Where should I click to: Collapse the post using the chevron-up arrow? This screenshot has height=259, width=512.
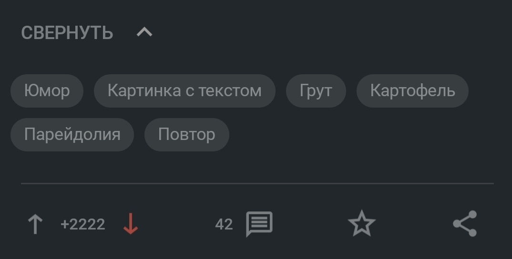point(144,32)
